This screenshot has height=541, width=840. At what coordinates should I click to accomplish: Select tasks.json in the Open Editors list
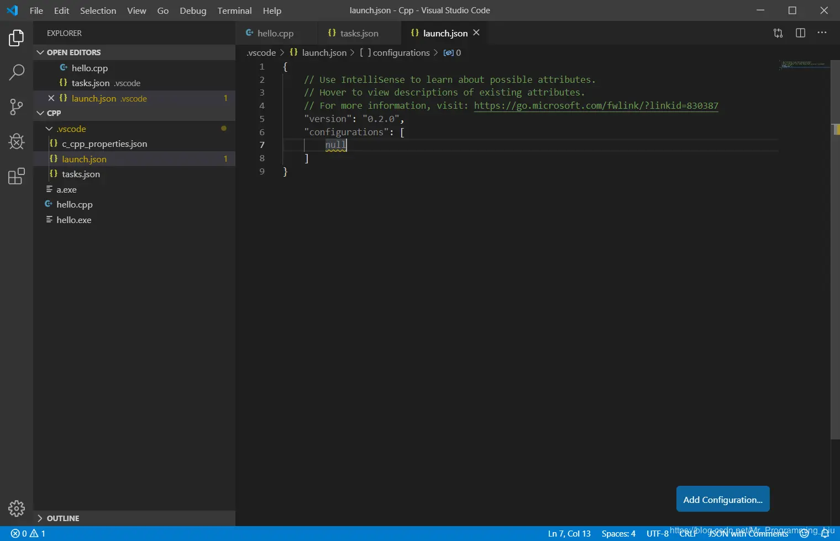pos(134,83)
